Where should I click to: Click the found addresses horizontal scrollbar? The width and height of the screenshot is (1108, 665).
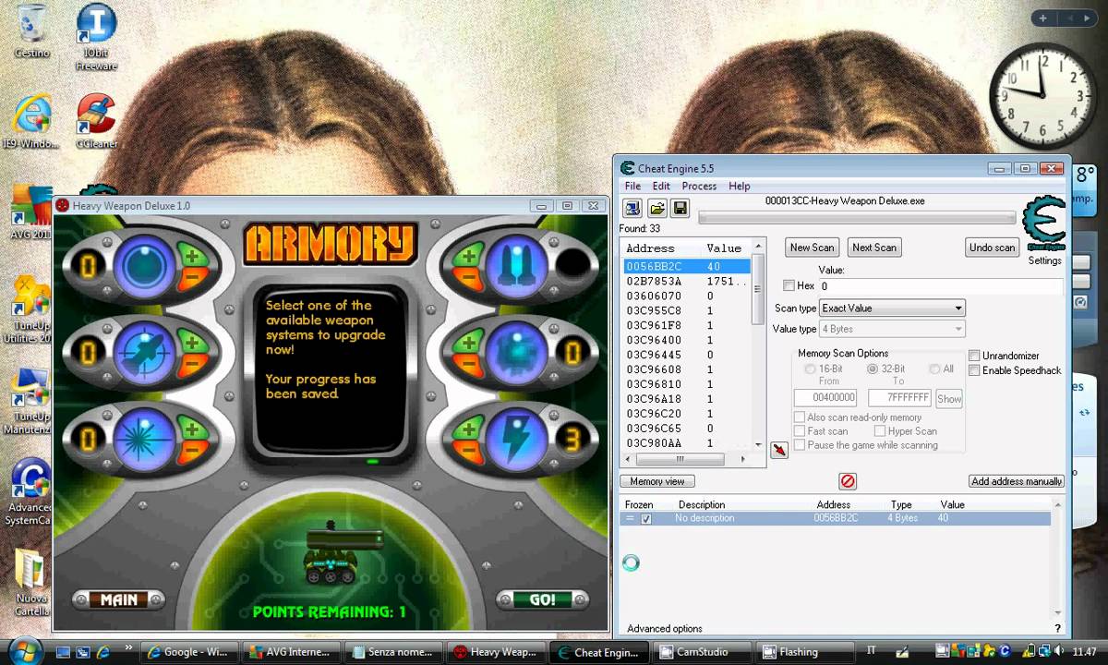coord(688,459)
